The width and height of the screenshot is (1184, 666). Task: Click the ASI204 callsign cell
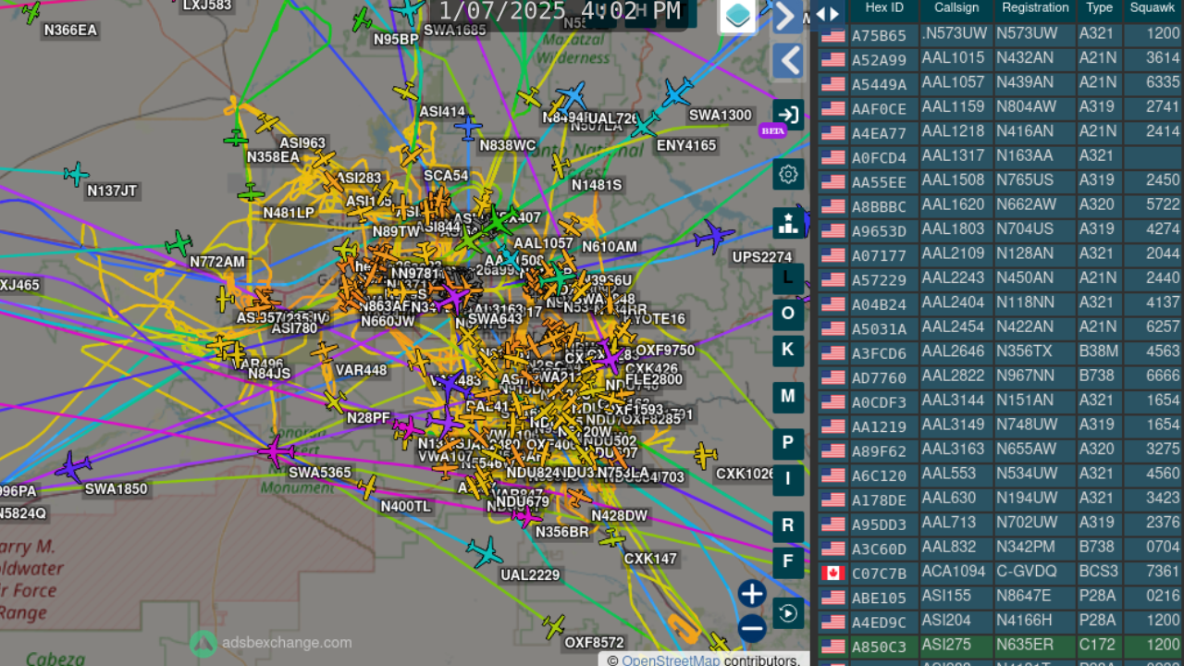pos(956,621)
